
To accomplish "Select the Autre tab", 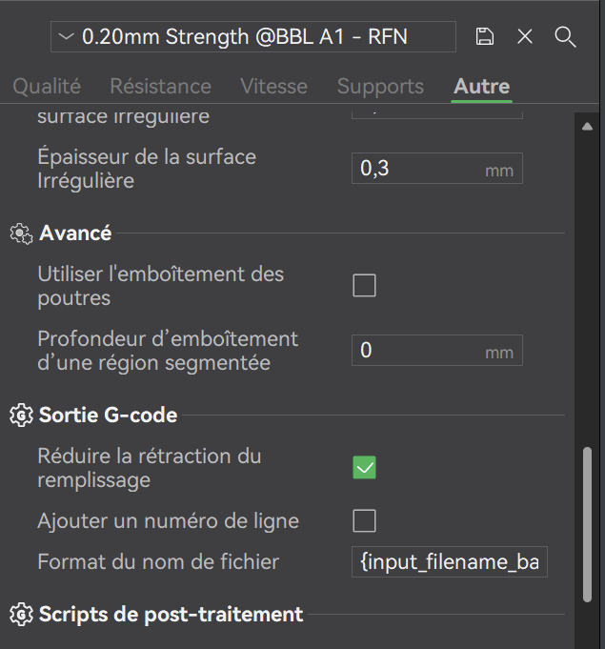I will [x=481, y=86].
